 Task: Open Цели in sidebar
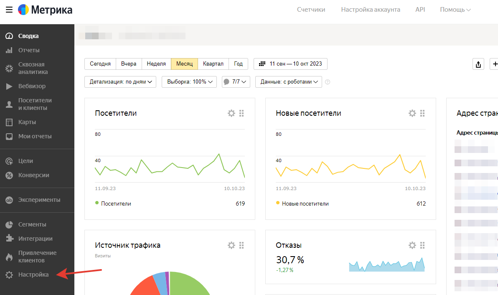pyautogui.click(x=26, y=161)
